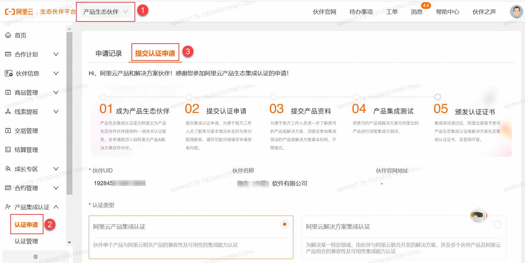Open 待办事项 in the top navigation
This screenshot has height=263, width=525.
point(361,12)
